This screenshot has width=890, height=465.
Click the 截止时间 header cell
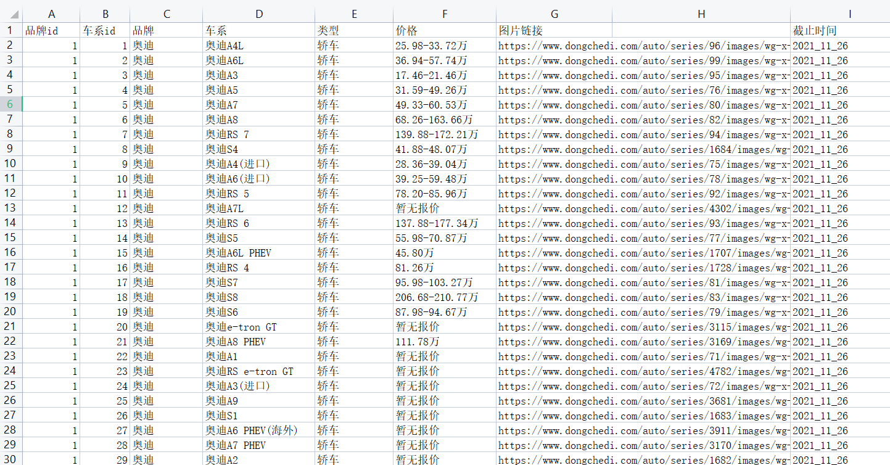pyautogui.click(x=840, y=30)
